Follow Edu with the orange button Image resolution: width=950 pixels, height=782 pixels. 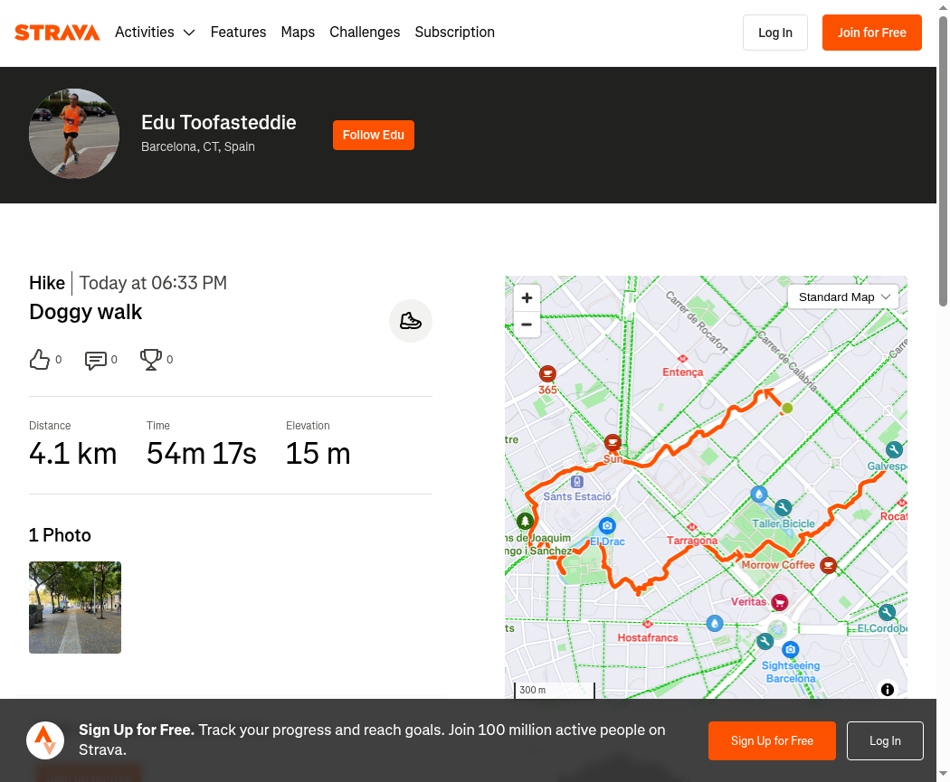click(x=373, y=135)
